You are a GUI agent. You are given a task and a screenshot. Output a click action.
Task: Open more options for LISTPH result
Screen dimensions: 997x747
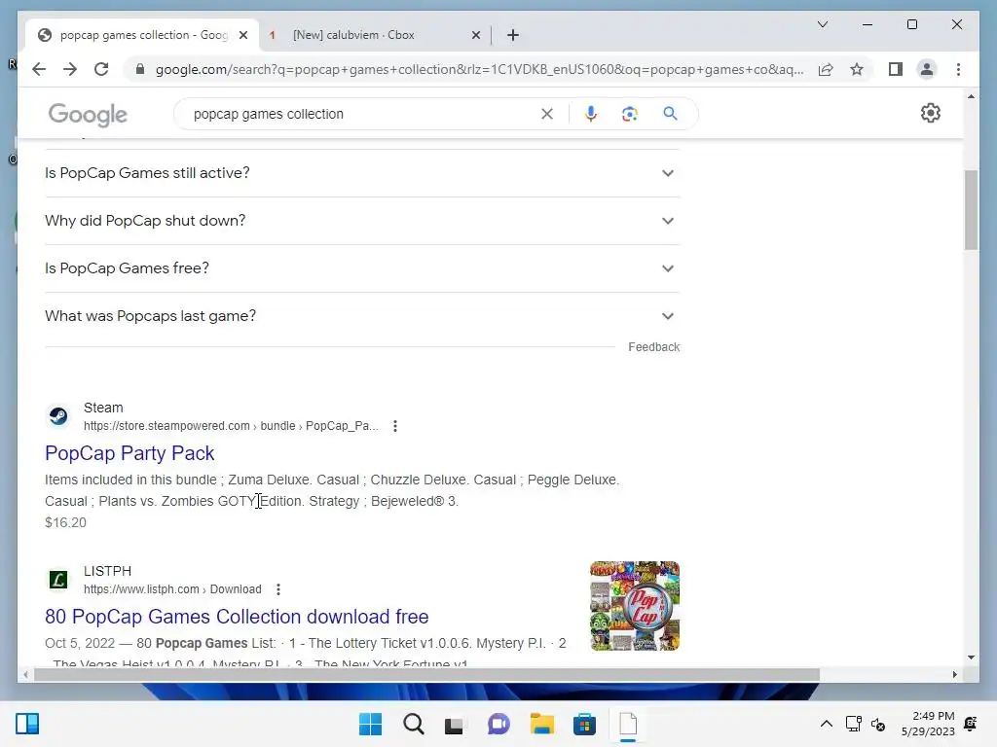(x=277, y=589)
